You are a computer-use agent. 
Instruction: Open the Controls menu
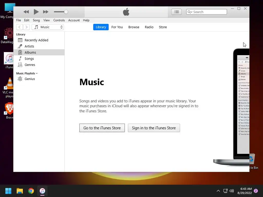(59, 20)
